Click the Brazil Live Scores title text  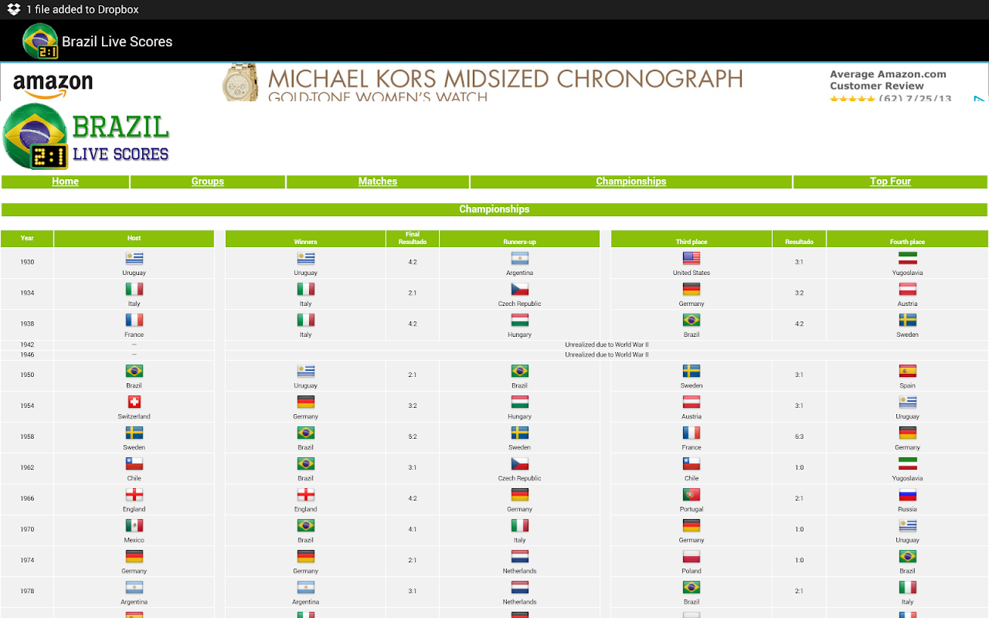pyautogui.click(x=117, y=42)
